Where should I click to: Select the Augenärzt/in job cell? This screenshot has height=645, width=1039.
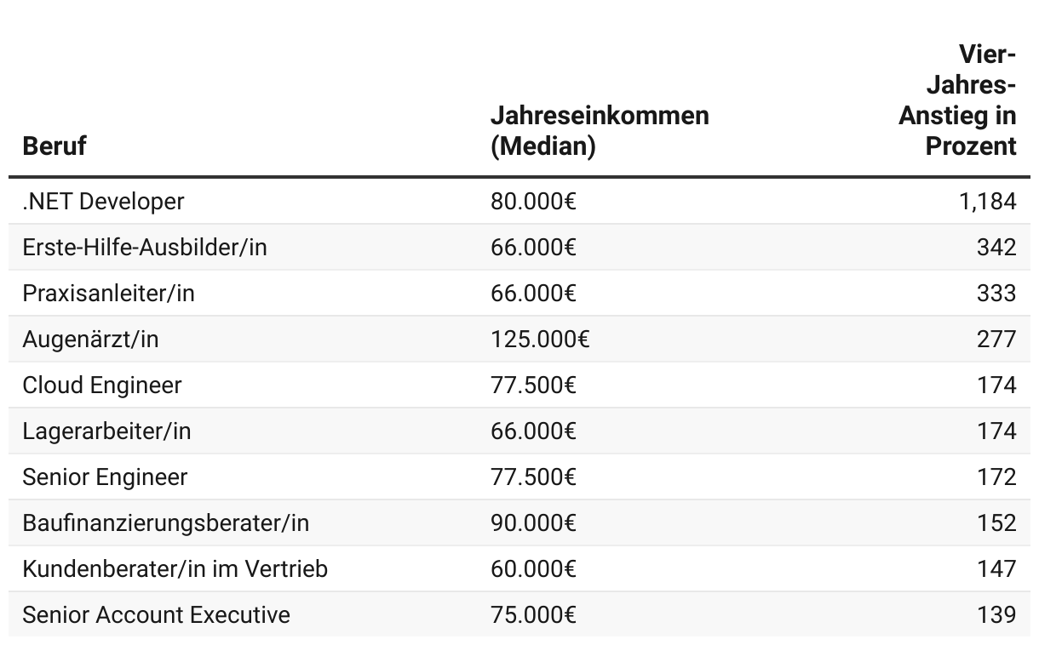pos(90,339)
